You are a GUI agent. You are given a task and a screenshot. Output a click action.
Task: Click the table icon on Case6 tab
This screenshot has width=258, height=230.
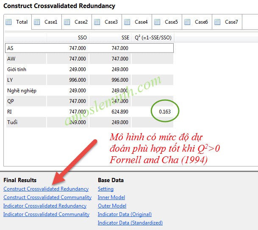pos(188,22)
